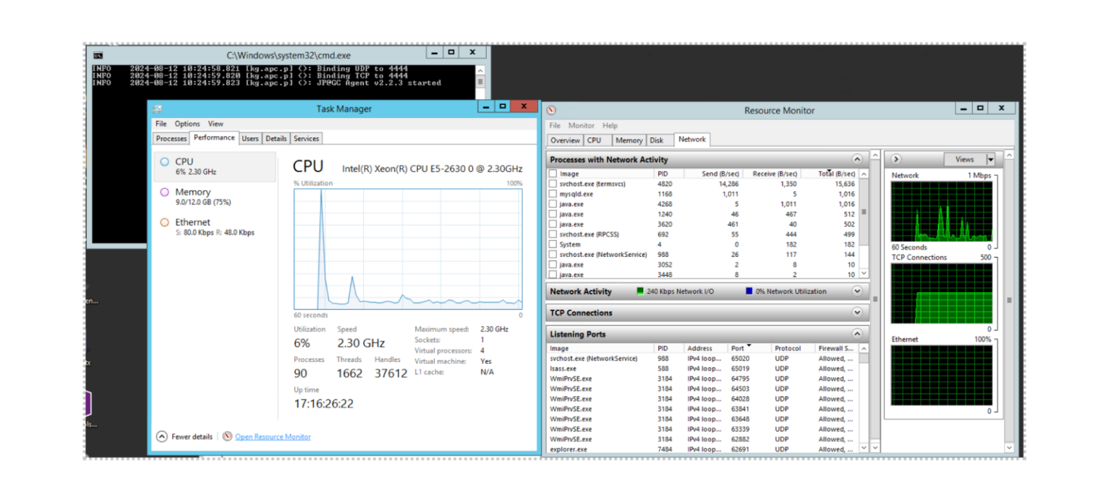Screen dimensions: 1111x500
Task: Click the Open Resource Monitor link
Action: 273,436
